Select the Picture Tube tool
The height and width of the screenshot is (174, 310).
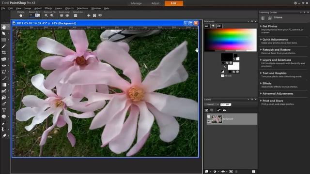(x=4, y=104)
